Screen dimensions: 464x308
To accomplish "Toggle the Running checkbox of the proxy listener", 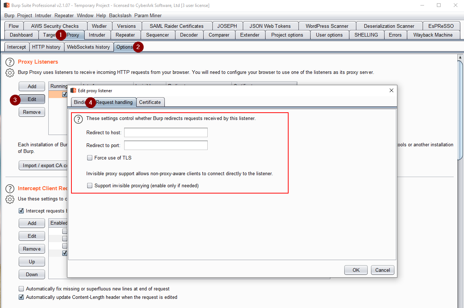I will 65,94.
